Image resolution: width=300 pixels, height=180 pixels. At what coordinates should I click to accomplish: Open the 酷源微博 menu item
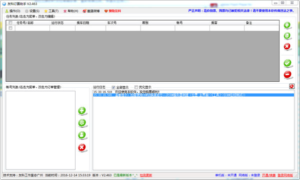point(91,11)
